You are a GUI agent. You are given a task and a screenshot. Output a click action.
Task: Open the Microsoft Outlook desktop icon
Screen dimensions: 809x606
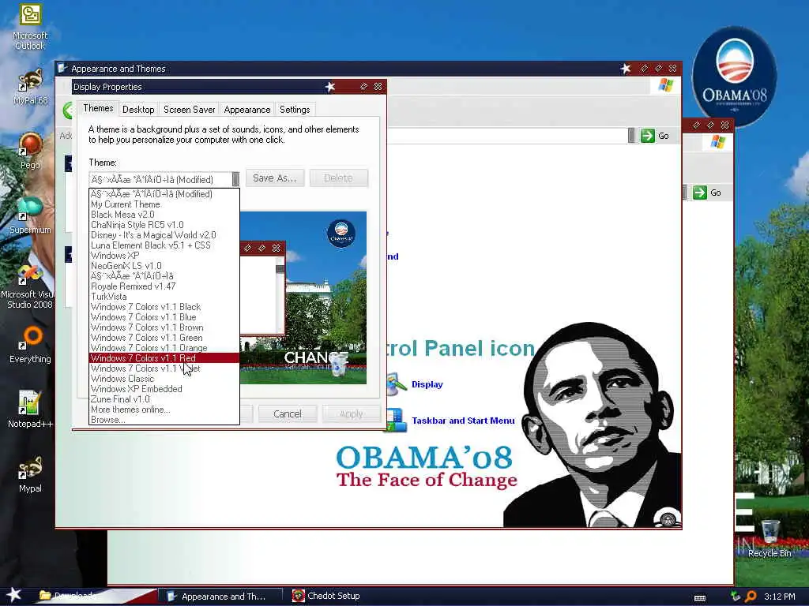pyautogui.click(x=30, y=27)
